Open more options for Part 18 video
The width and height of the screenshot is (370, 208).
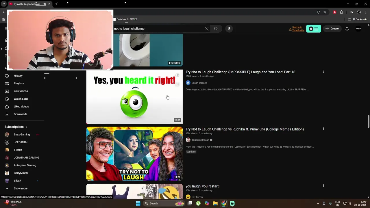pyautogui.click(x=323, y=71)
